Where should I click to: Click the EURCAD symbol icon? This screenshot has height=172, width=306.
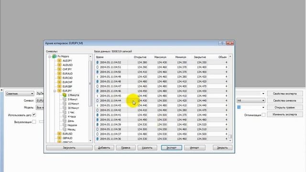click(59, 78)
